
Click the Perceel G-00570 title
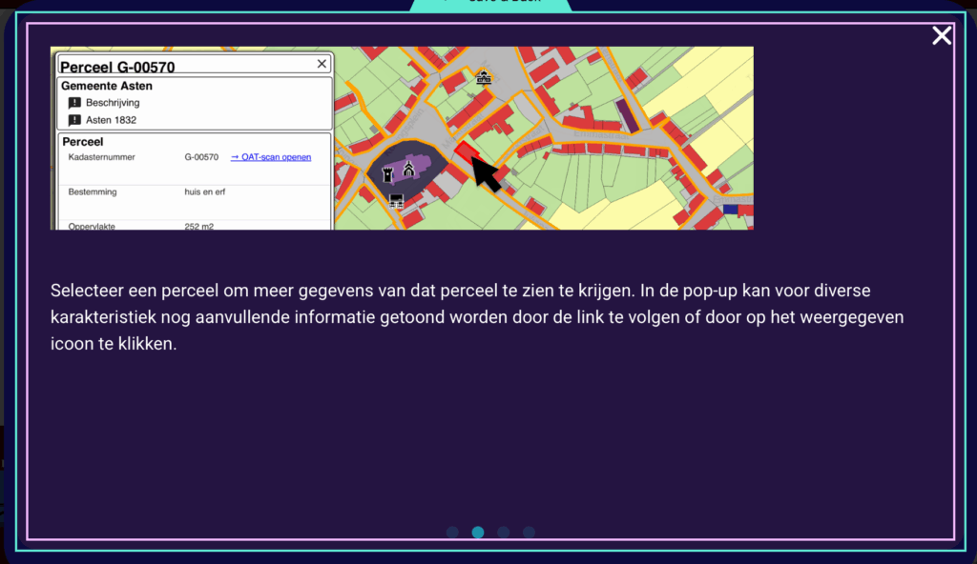118,67
